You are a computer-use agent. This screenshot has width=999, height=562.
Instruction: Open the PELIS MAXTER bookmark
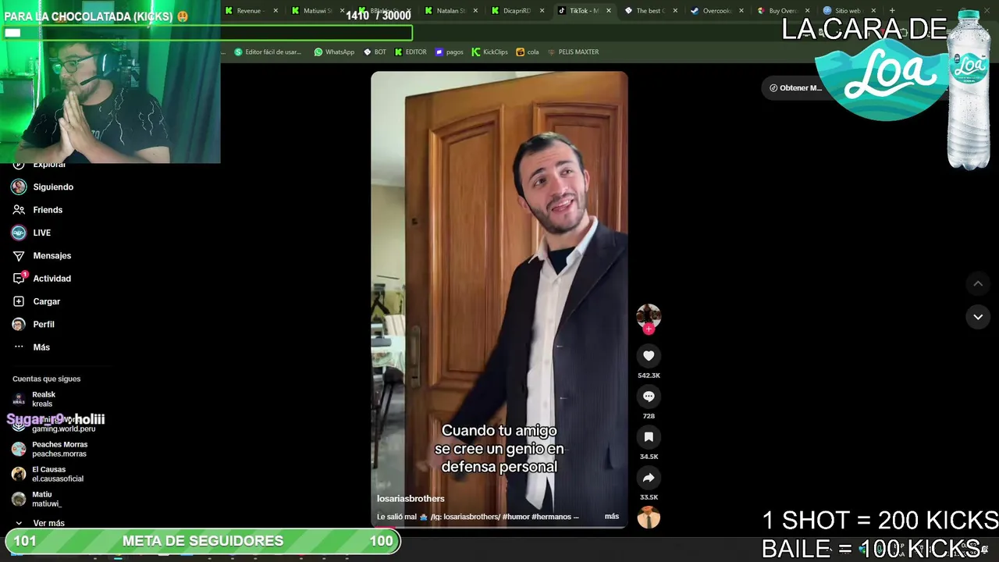pos(574,52)
